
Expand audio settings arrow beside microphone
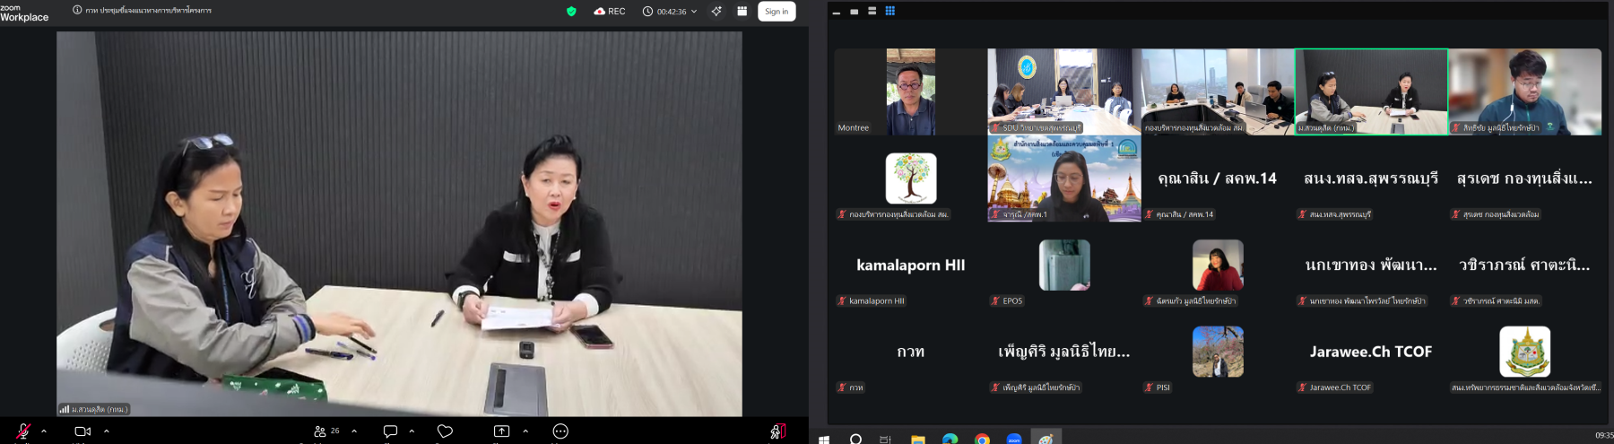pyautogui.click(x=44, y=431)
